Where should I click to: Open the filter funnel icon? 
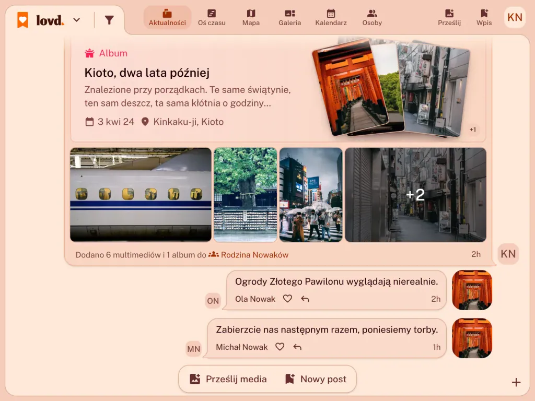coord(109,20)
